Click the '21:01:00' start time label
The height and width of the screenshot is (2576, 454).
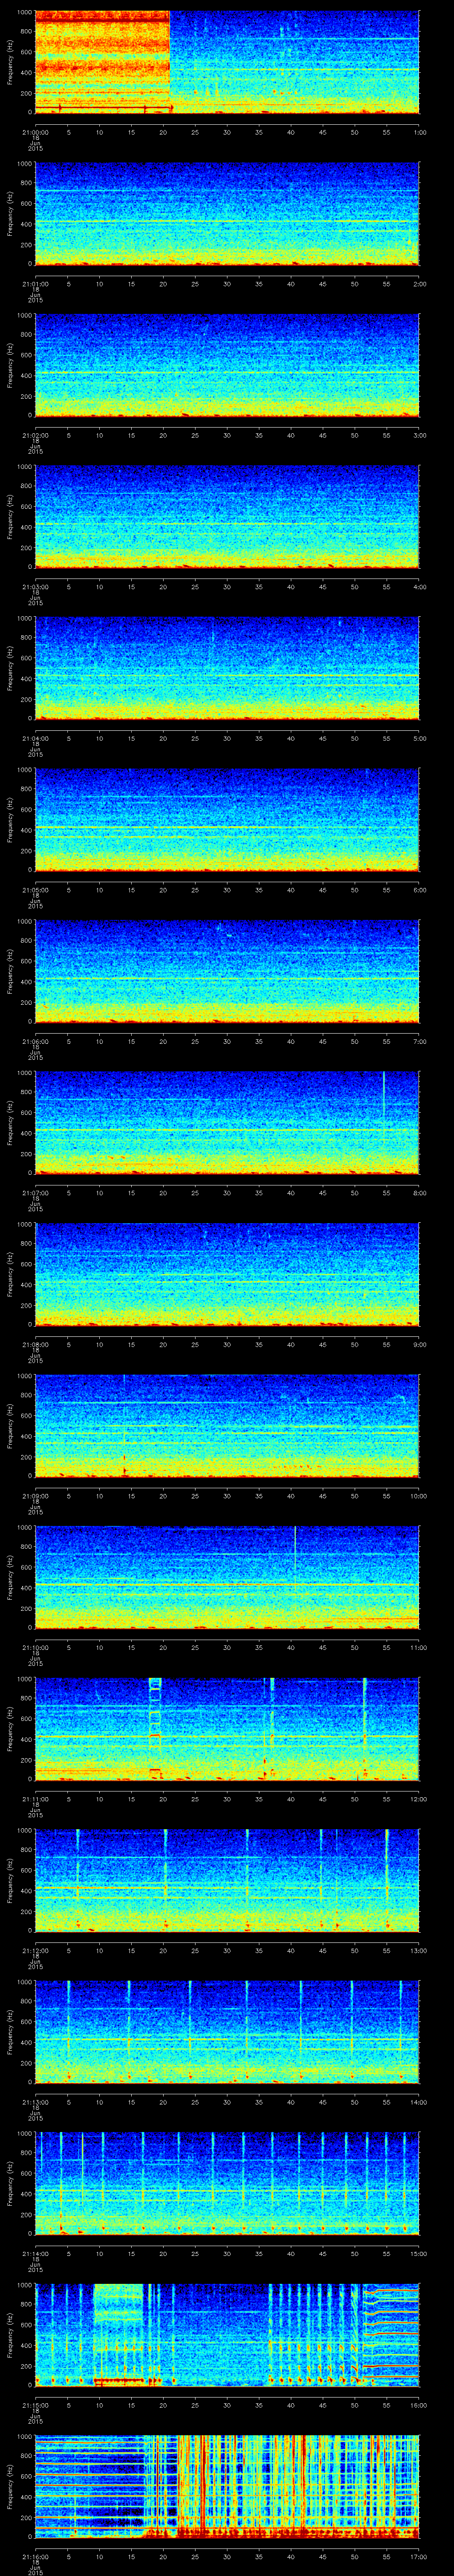(x=35, y=284)
